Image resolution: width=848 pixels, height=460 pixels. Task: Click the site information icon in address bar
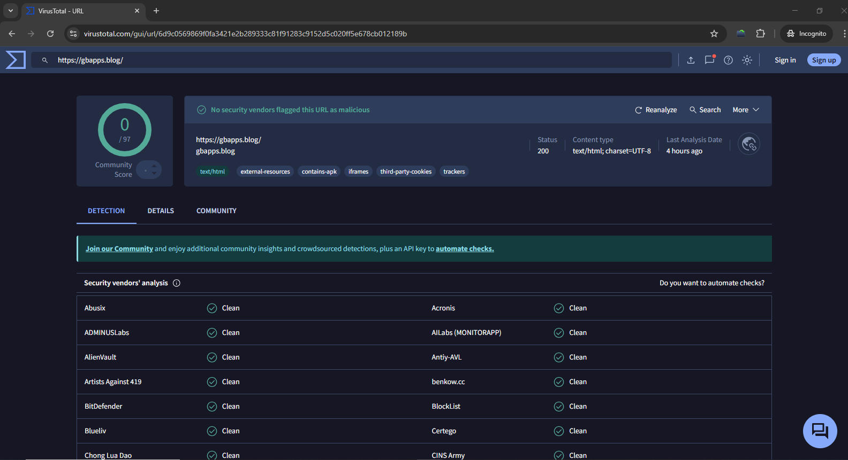pyautogui.click(x=73, y=34)
